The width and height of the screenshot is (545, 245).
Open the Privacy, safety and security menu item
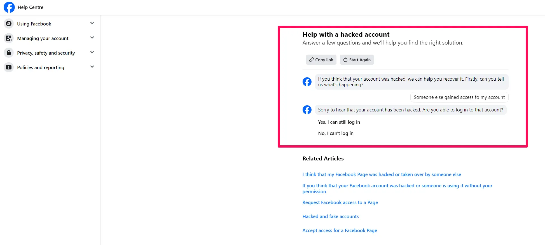coord(46,53)
